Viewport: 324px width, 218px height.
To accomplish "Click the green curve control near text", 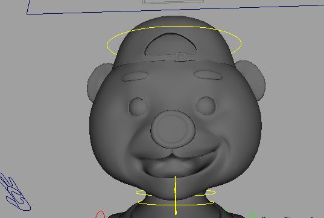I will tap(252, 216).
